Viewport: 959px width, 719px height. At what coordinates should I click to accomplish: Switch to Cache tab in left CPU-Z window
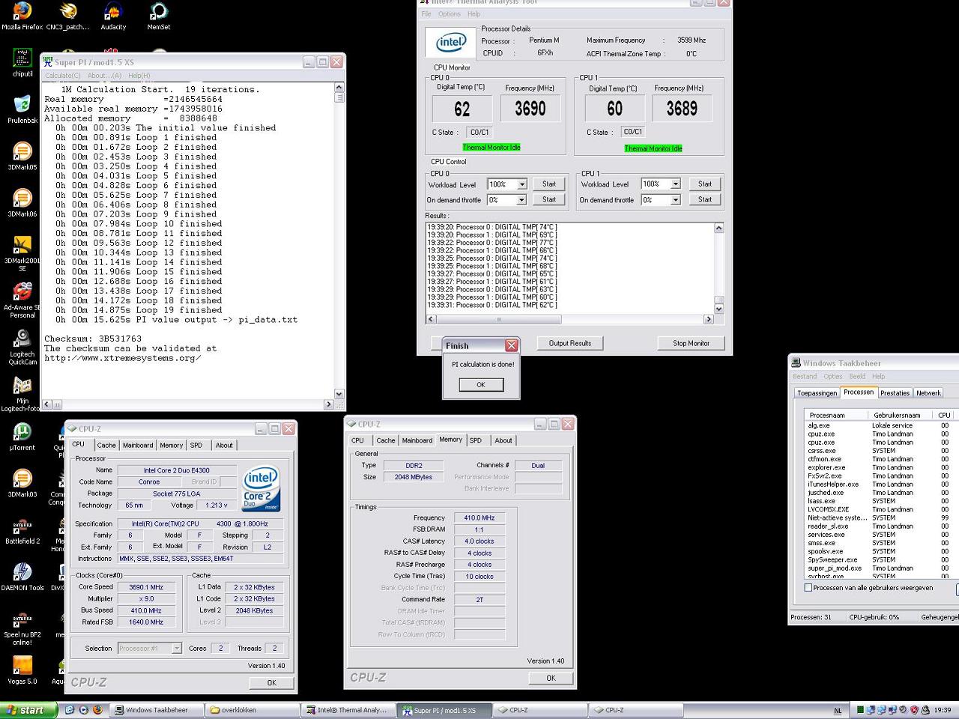(x=106, y=445)
